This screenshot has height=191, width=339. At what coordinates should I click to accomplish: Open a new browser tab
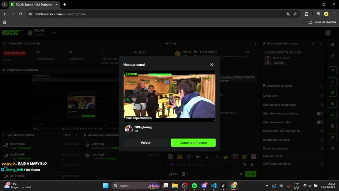64,5
